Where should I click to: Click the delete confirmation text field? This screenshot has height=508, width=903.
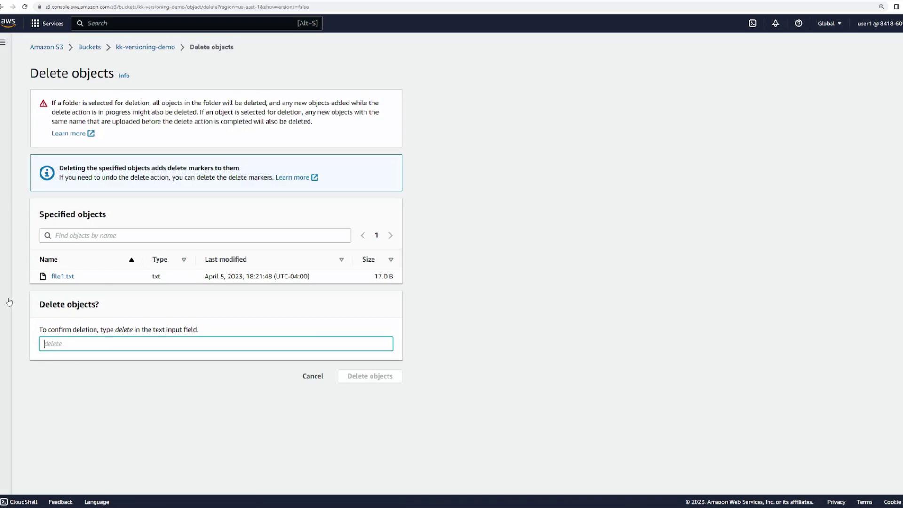[x=216, y=344]
